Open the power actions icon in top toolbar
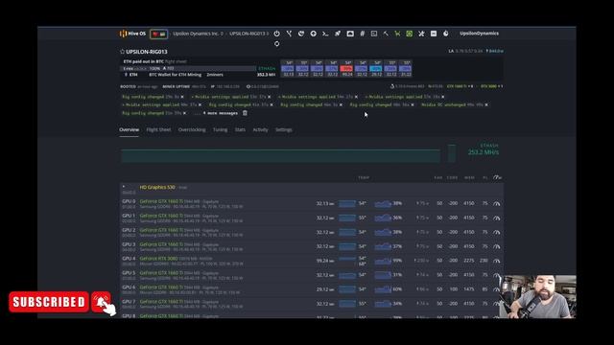This screenshot has width=614, height=345. (277, 34)
